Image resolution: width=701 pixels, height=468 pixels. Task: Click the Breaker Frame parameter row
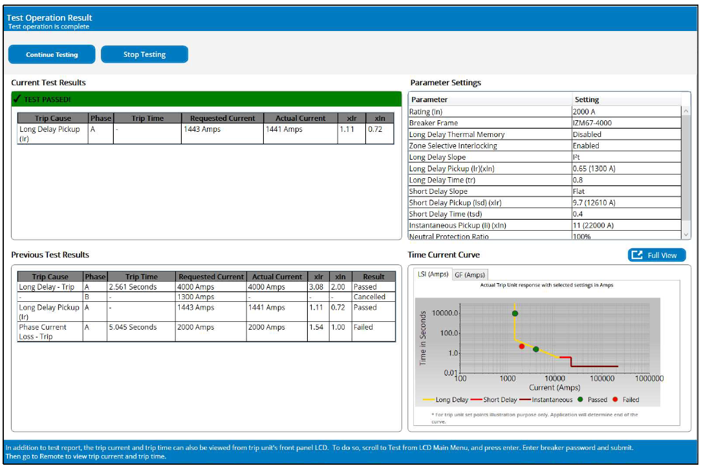(545, 122)
